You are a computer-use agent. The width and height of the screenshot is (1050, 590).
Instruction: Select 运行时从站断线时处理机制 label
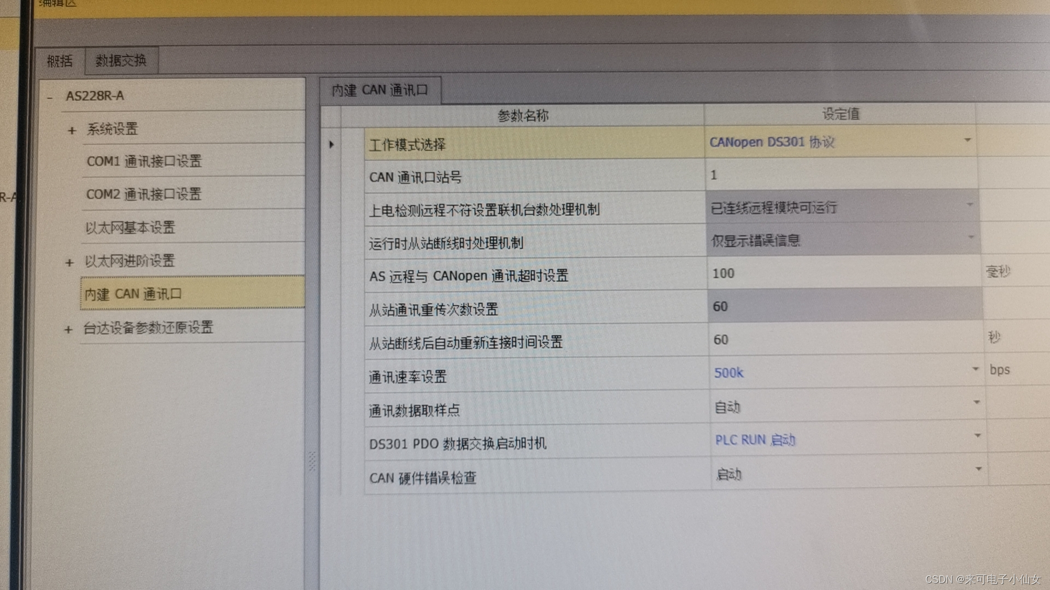[x=446, y=243]
